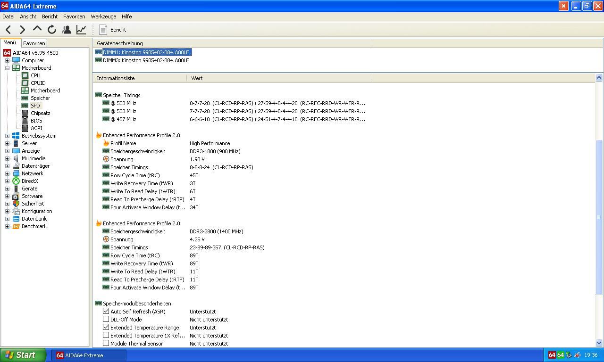Expand the Anzeige tree node
Image resolution: width=604 pixels, height=362 pixels.
coord(7,151)
